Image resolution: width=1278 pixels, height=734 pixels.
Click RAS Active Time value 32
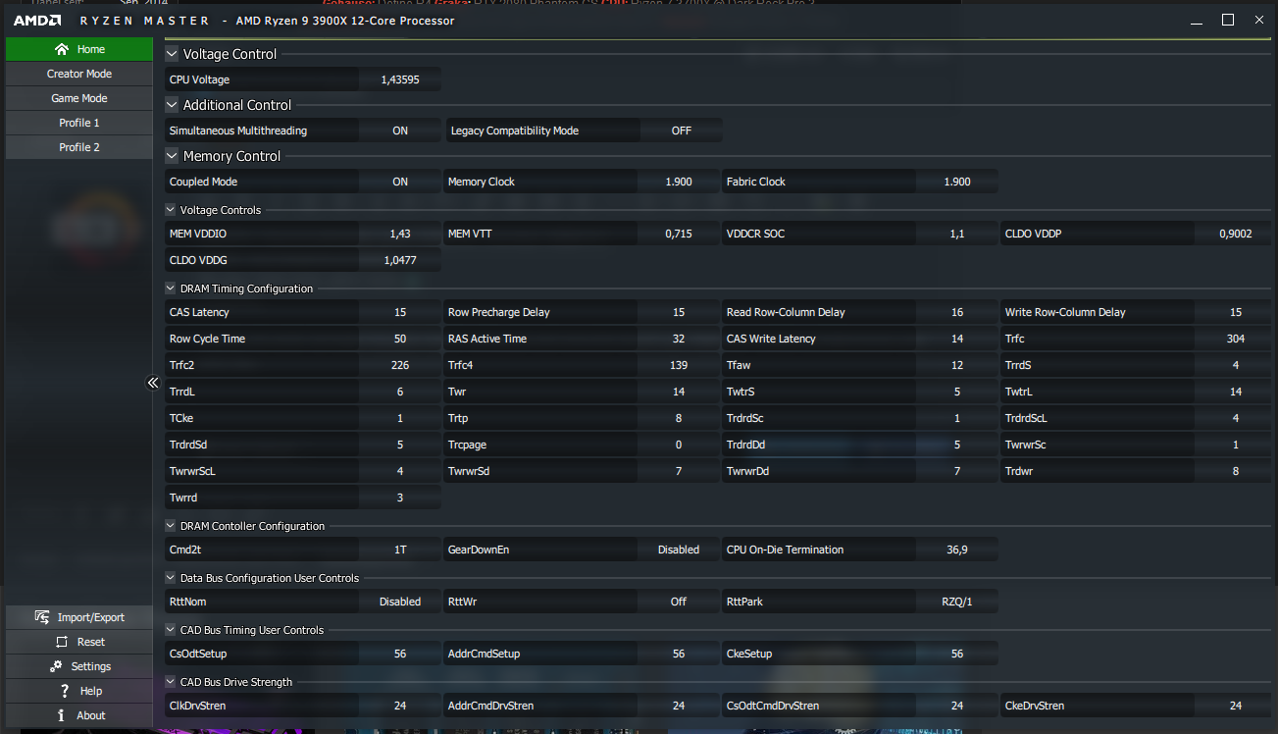tap(679, 339)
